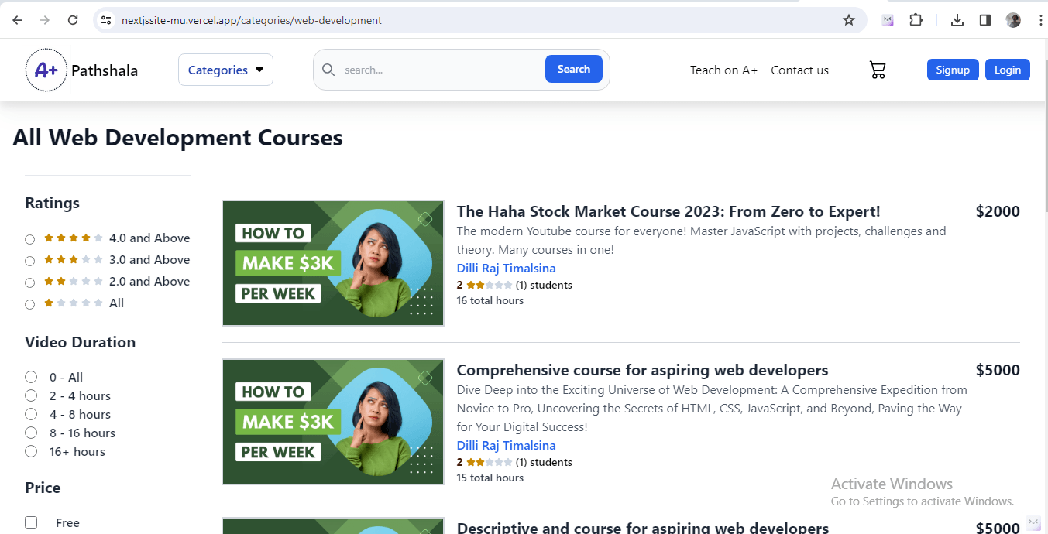Screen dimensions: 1048x534
Task: Reload the page with refresh icon
Action: tap(73, 20)
